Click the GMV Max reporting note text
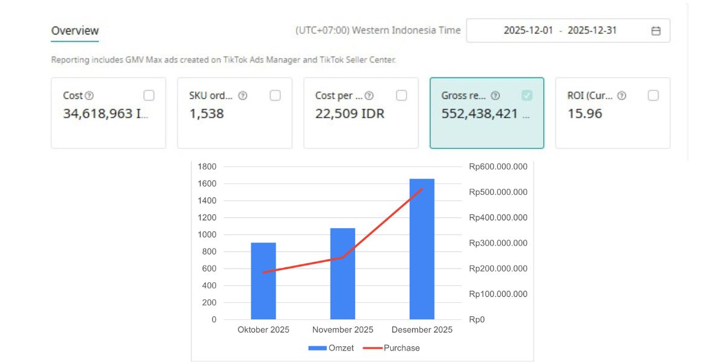The image size is (725, 362). click(x=224, y=60)
